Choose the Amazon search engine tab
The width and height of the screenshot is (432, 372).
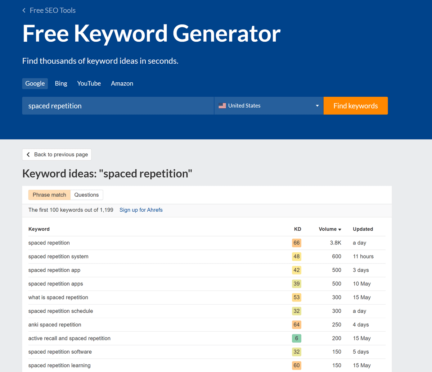point(122,83)
